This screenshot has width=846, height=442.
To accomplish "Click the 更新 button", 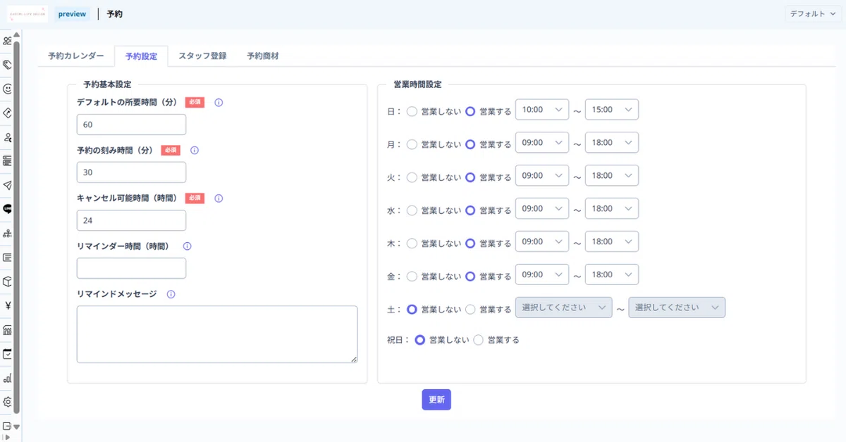I will tap(436, 399).
